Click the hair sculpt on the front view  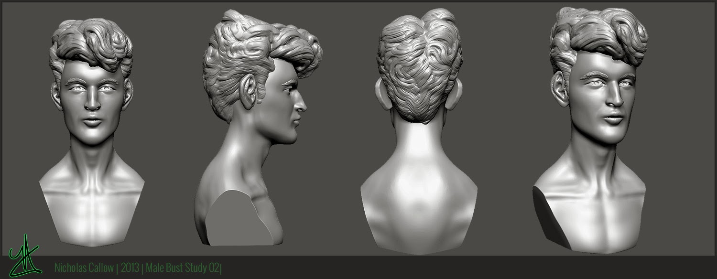[x=88, y=43]
